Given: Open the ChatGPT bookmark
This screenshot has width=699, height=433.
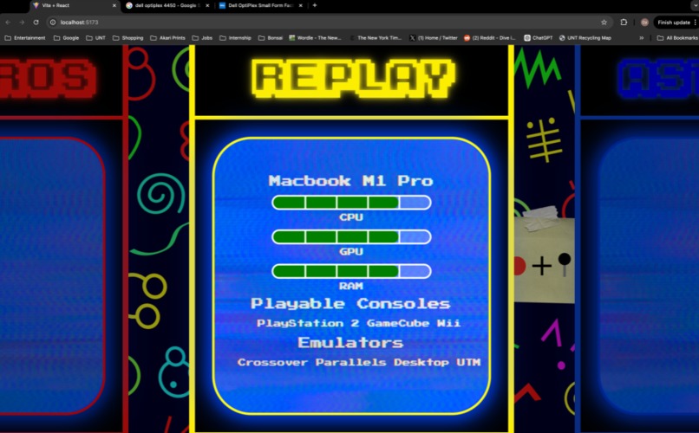Looking at the screenshot, I should pos(538,38).
